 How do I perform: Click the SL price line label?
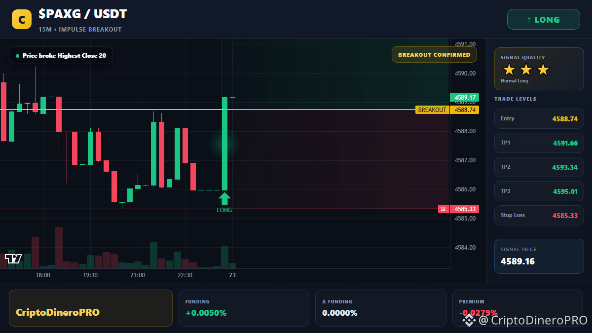coord(444,209)
